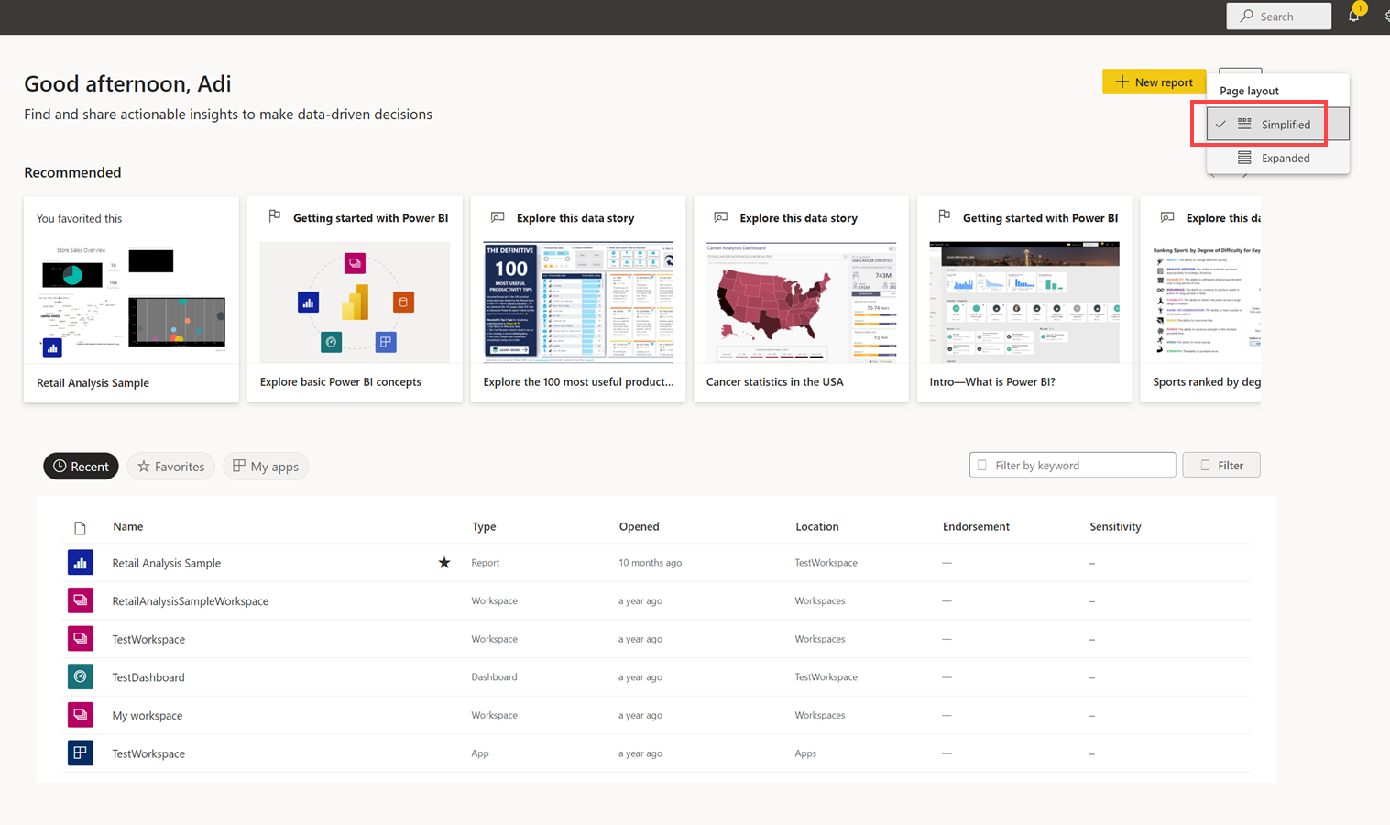Switch to the My apps tab
Image resolution: width=1390 pixels, height=825 pixels.
tap(266, 466)
